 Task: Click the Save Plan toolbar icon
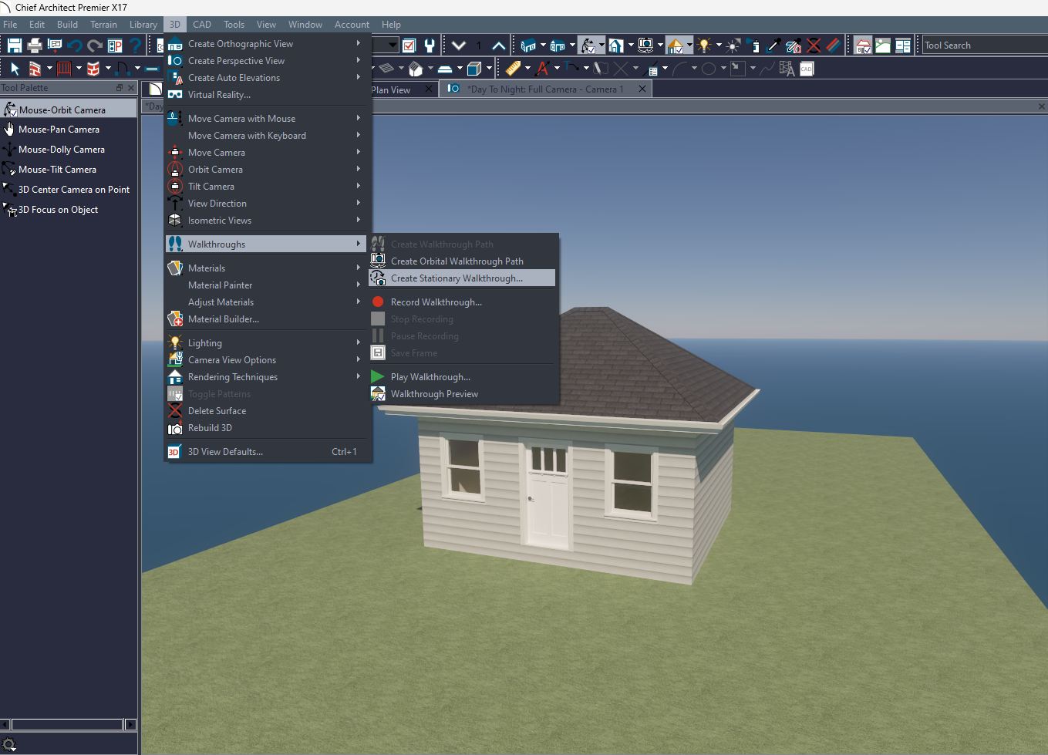14,46
